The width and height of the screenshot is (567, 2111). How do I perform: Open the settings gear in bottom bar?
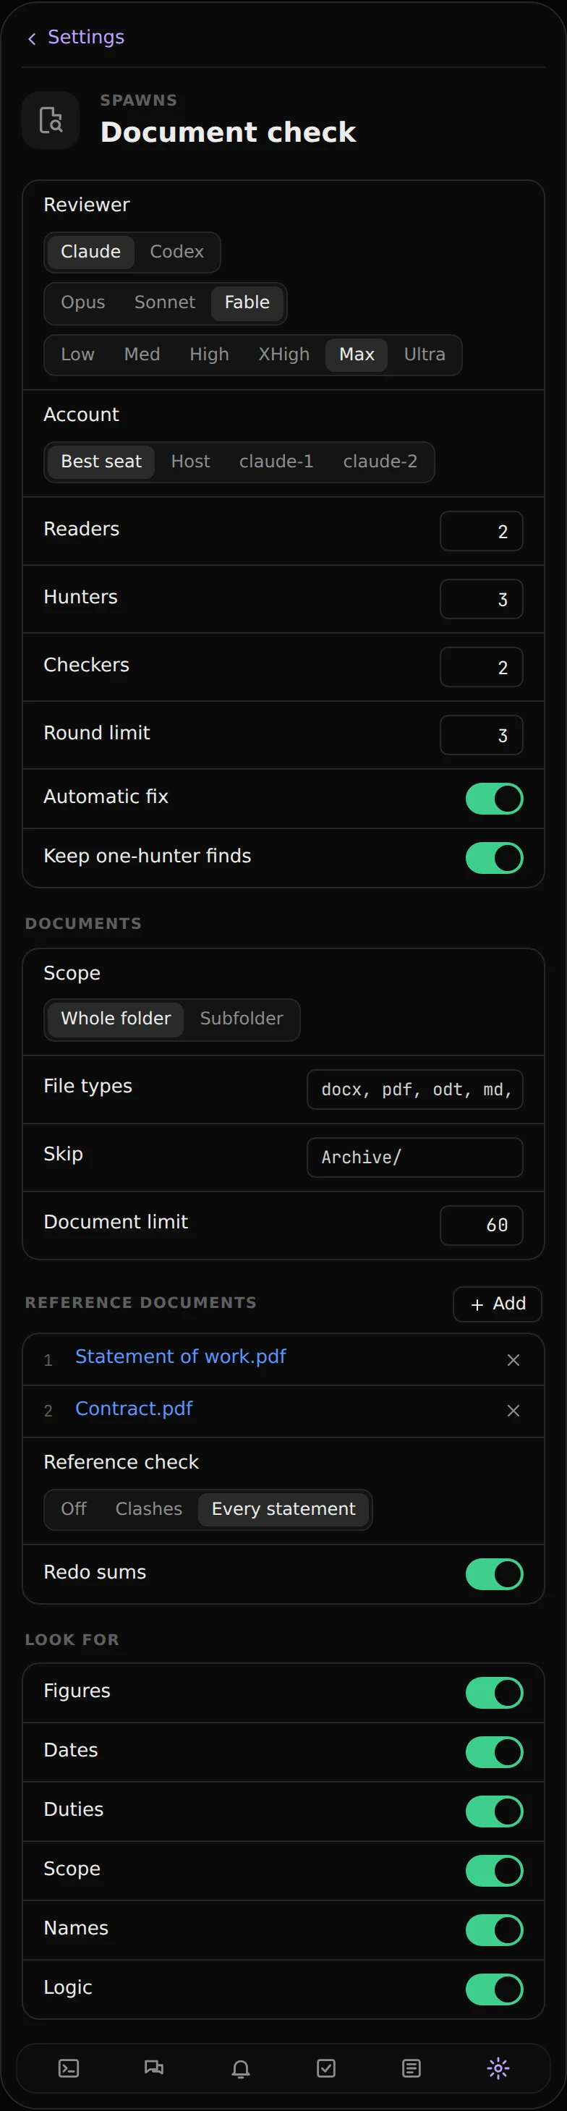point(498,2068)
